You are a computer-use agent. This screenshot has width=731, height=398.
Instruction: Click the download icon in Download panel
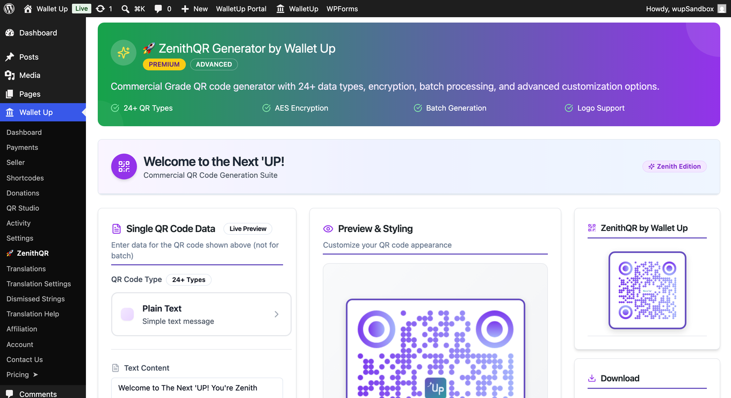click(592, 378)
